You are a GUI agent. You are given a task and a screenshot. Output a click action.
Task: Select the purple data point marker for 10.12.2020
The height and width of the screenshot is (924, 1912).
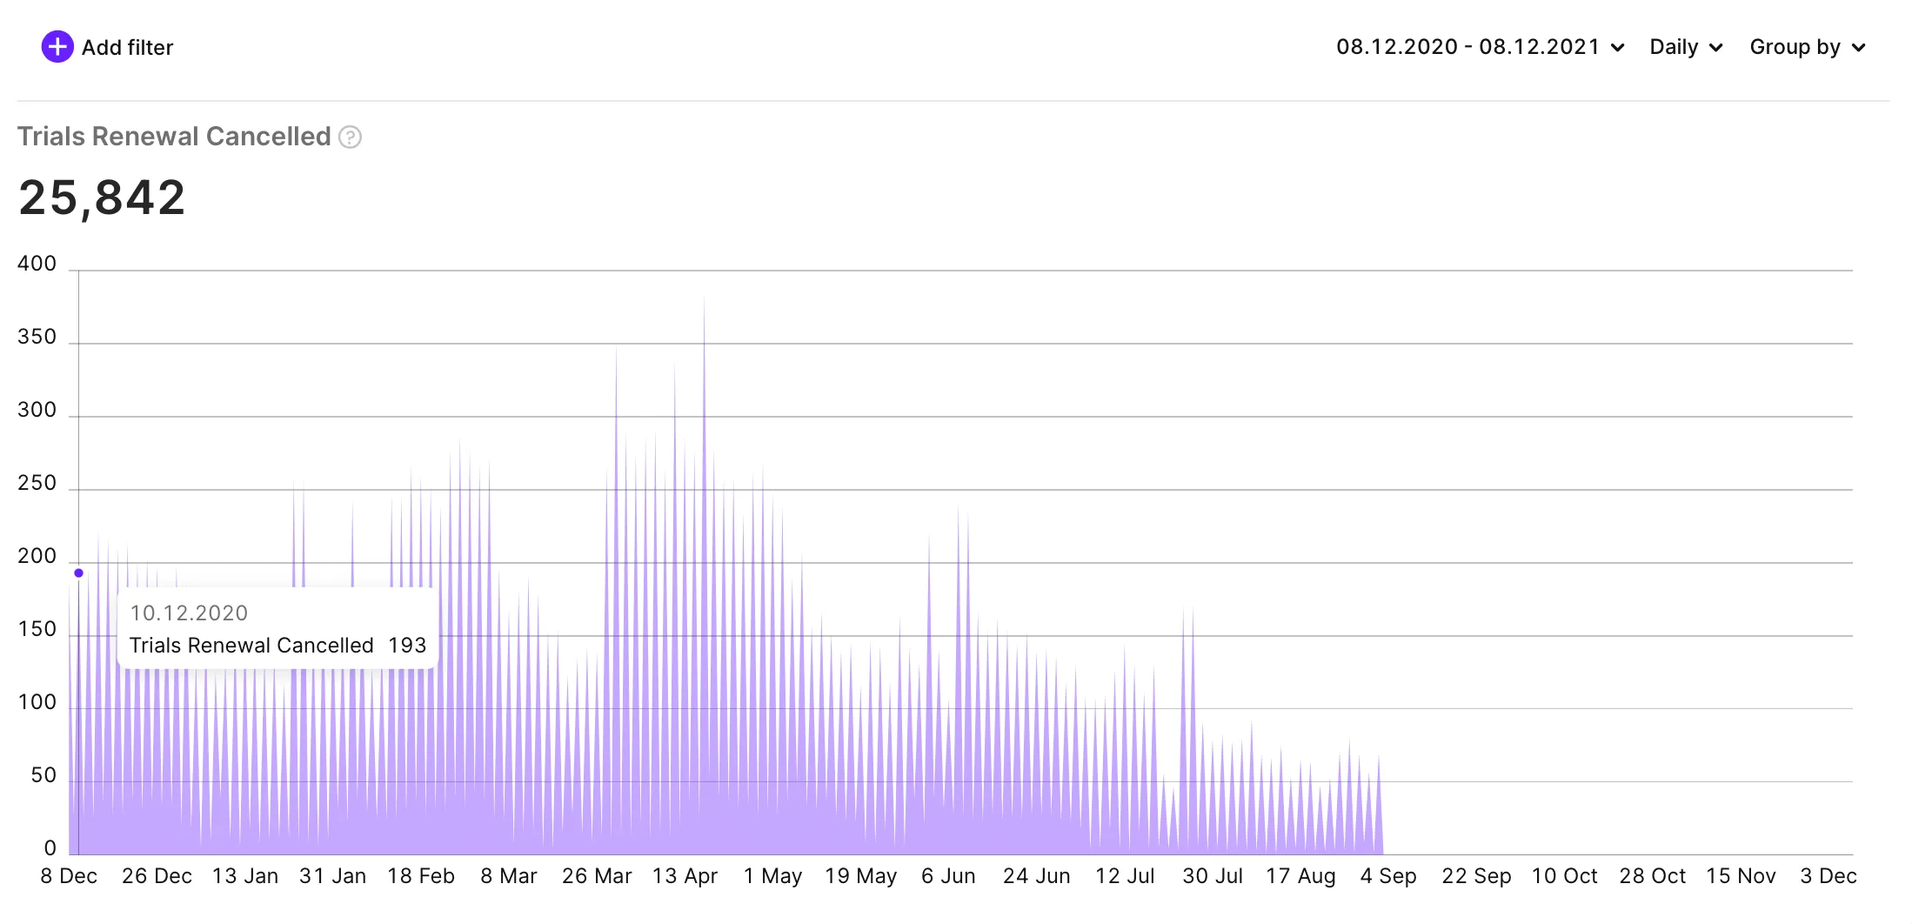(x=79, y=572)
